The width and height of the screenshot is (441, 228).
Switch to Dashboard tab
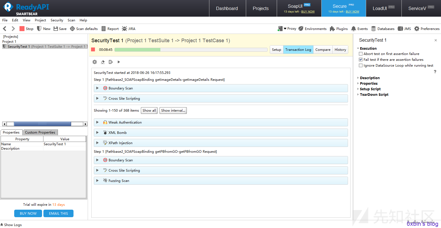pos(227,8)
